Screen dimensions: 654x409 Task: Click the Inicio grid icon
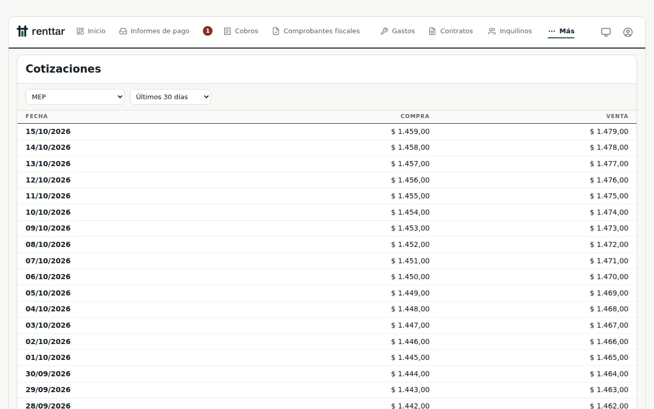tap(80, 31)
